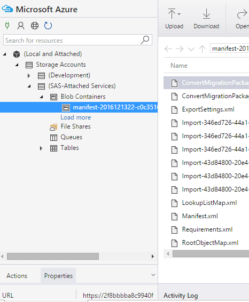Select the (Local and Attached) cube icon

(x=17, y=54)
